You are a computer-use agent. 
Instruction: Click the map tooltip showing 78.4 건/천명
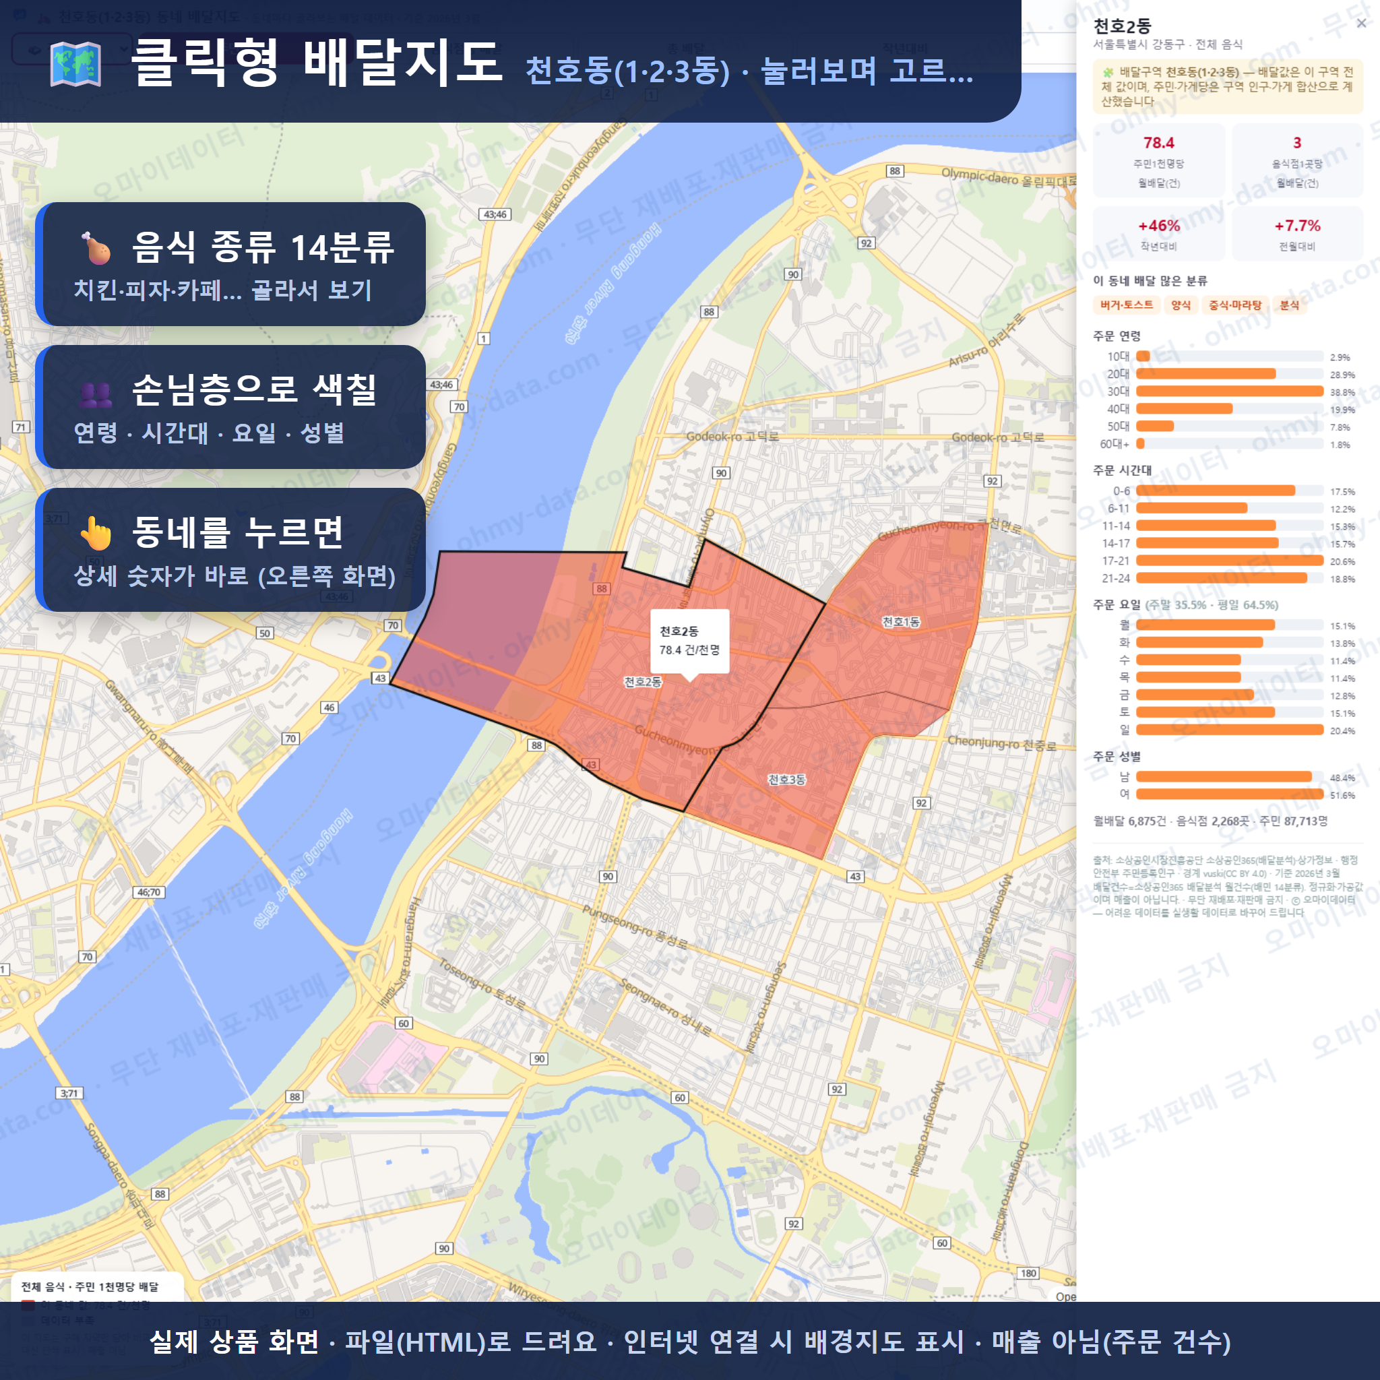689,641
